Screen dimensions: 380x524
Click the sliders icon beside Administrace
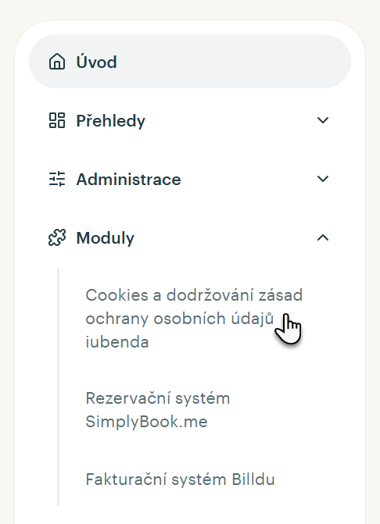(57, 179)
